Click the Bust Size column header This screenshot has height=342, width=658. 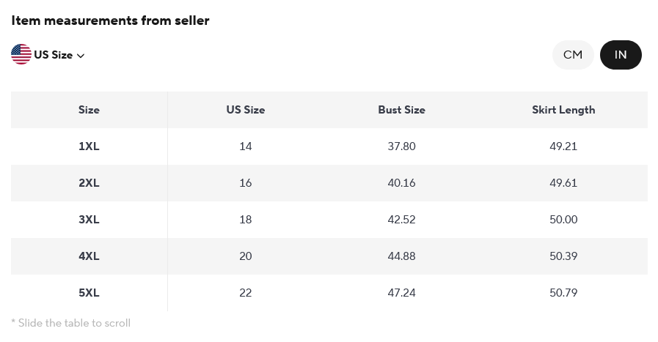[401, 110]
